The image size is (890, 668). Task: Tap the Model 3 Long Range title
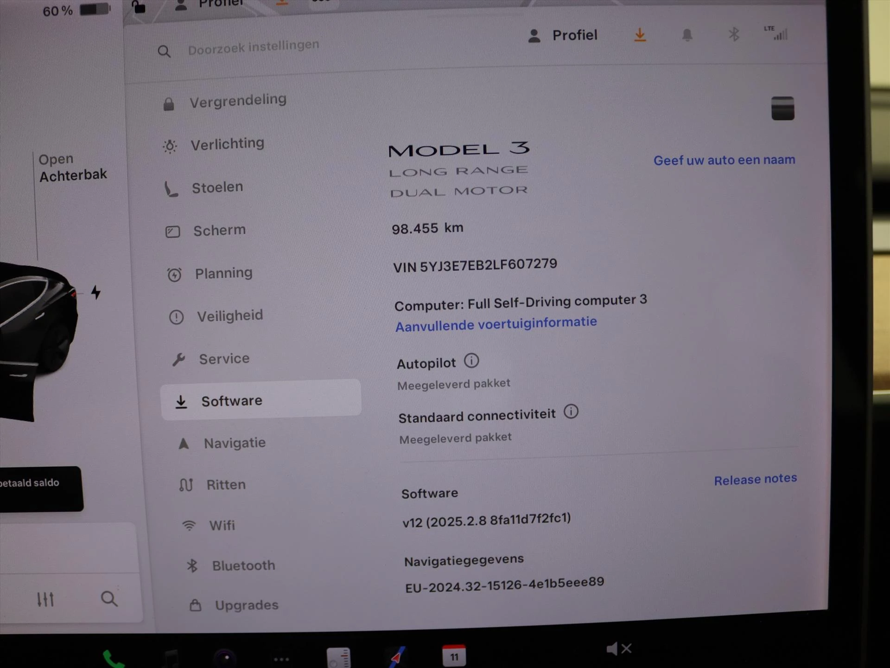pos(459,170)
